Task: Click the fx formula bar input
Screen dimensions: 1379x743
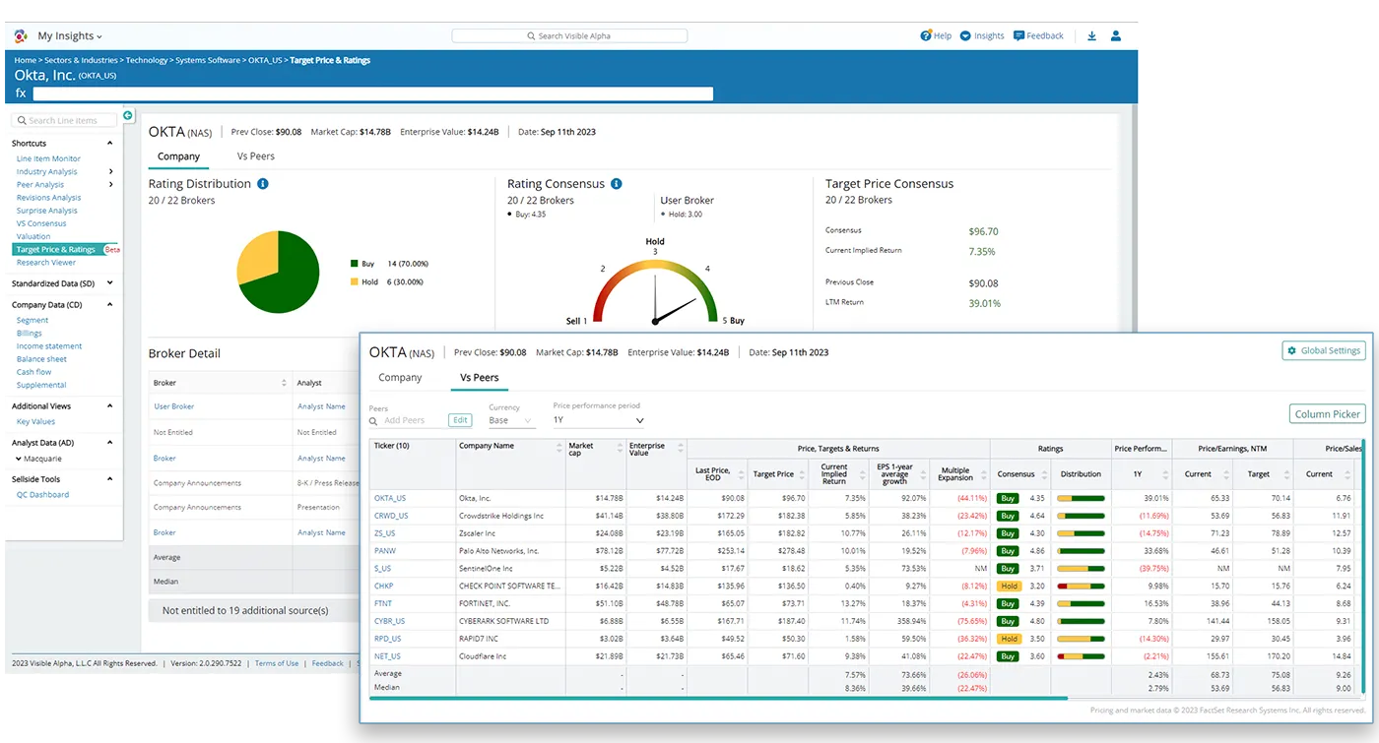Action: point(372,93)
